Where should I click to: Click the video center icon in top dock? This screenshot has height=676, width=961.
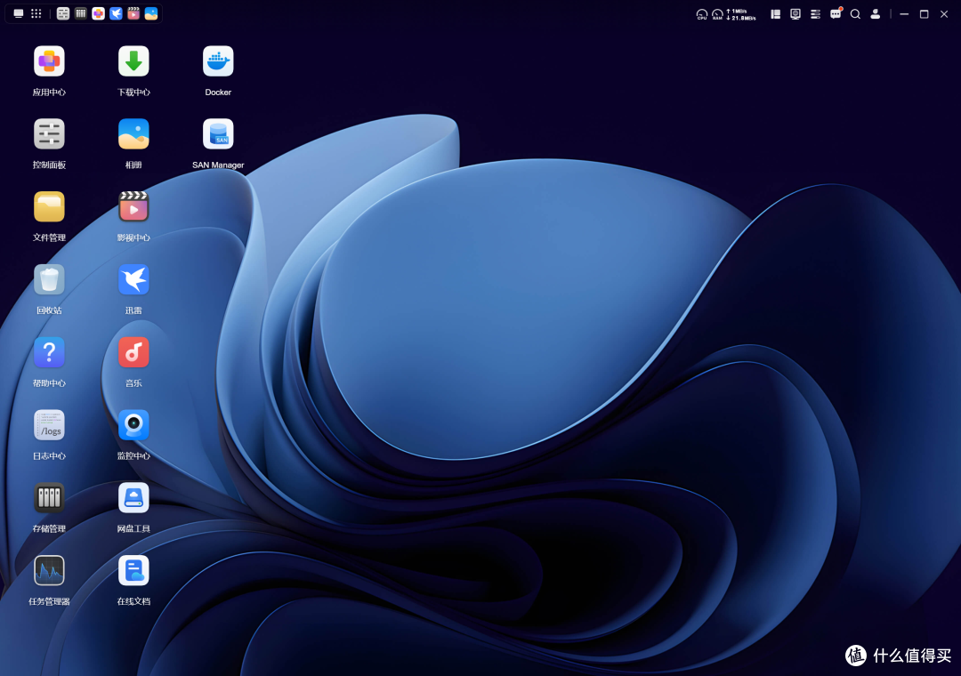pos(133,13)
